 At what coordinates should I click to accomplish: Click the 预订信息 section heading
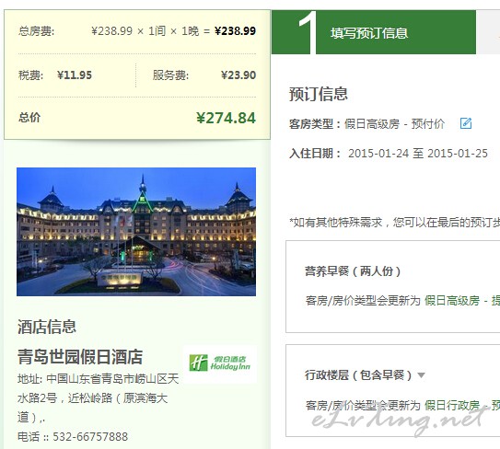pos(319,94)
